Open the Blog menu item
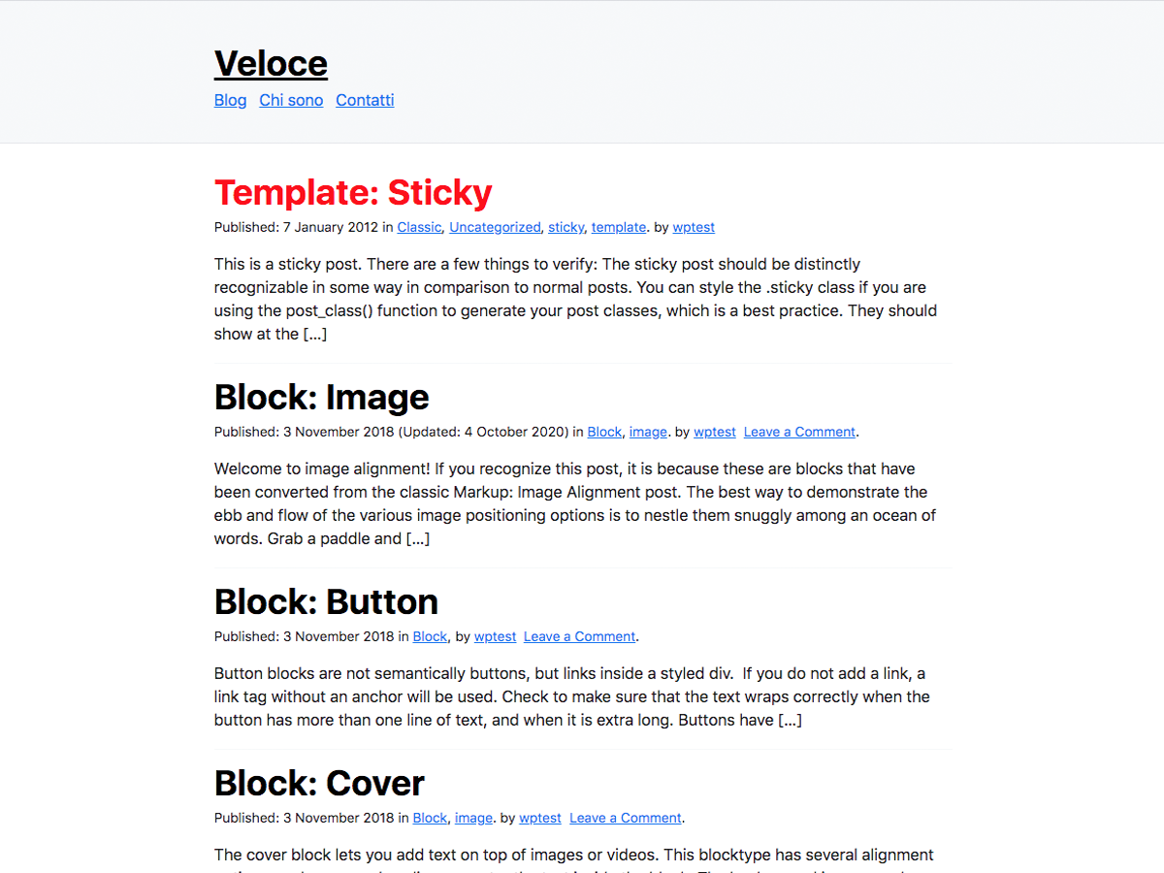Viewport: 1164px width, 873px height. (230, 100)
